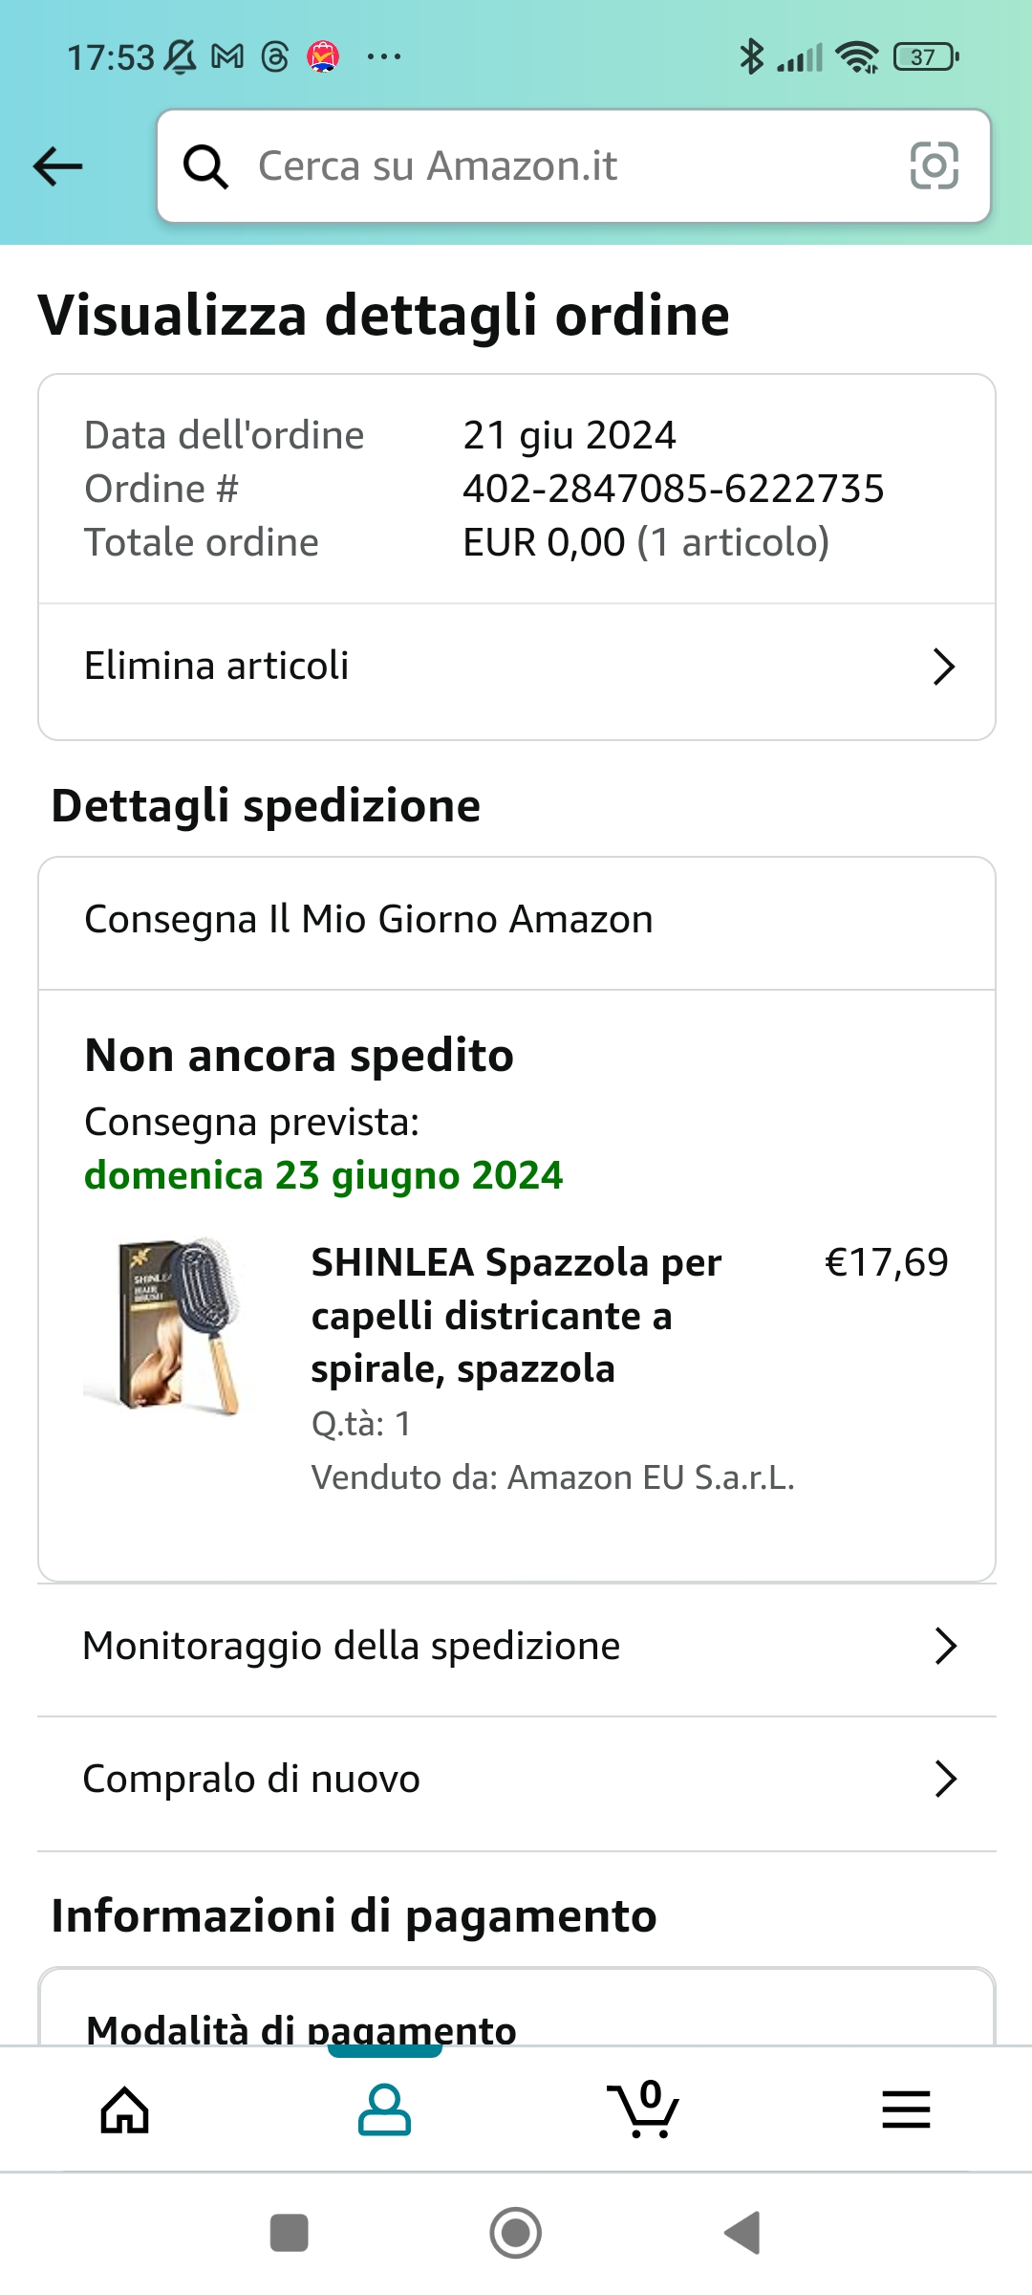This screenshot has width=1032, height=2295.
Task: Open SHINLEA Spazzola per capelli product link
Action: pos(516,1316)
